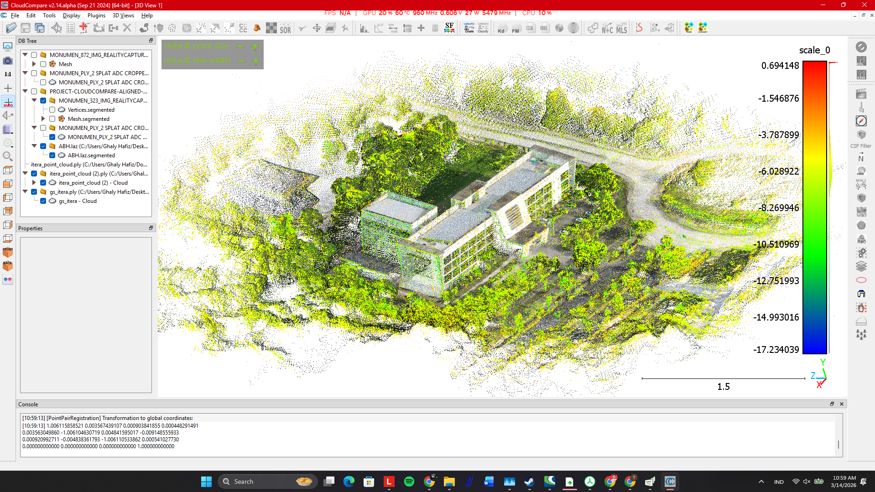Click the SOR filter icon

pyautogui.click(x=286, y=28)
